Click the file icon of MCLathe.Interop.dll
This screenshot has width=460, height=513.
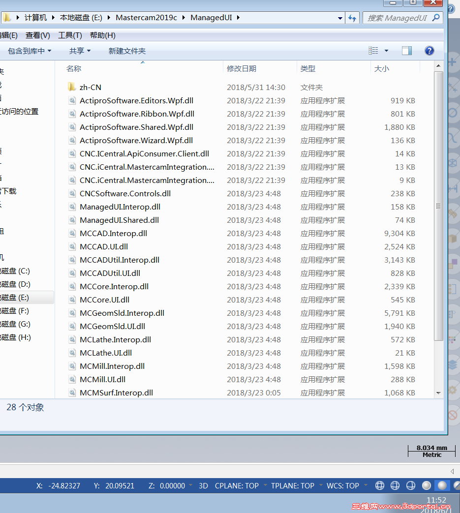click(x=72, y=339)
